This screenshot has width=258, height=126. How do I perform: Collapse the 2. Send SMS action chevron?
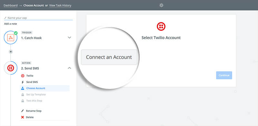pyautogui.click(x=69, y=68)
